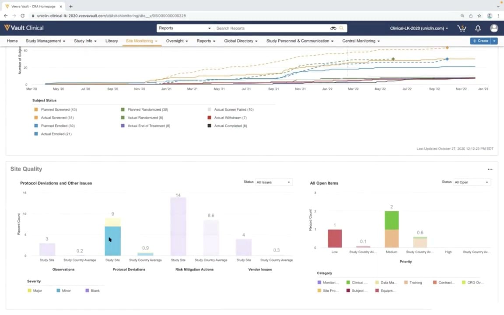Screen dimensions: 504x315
Task: Click the Medium priority stacked bar
Action: coord(392,229)
